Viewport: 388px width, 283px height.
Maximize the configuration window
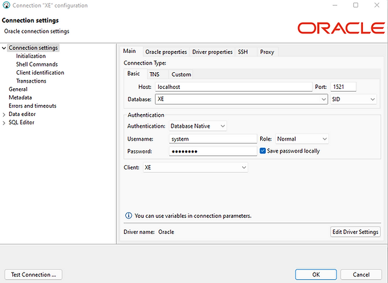point(356,5)
